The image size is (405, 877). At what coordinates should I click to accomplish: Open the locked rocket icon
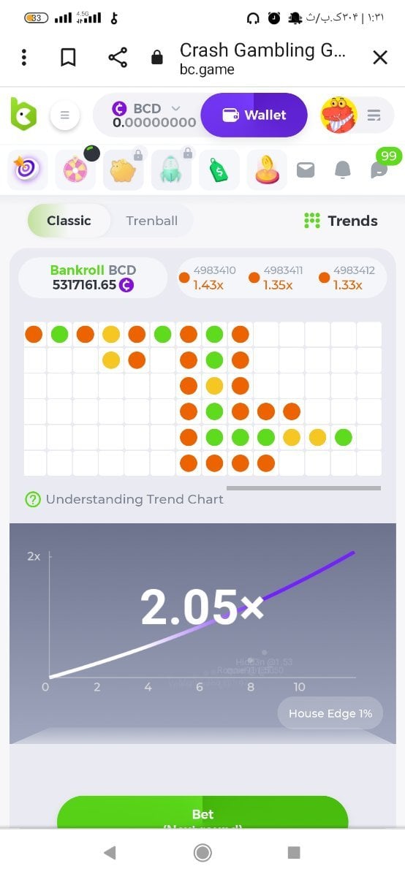tap(171, 170)
